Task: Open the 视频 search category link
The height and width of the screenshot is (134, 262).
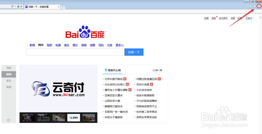Action: (x=84, y=45)
